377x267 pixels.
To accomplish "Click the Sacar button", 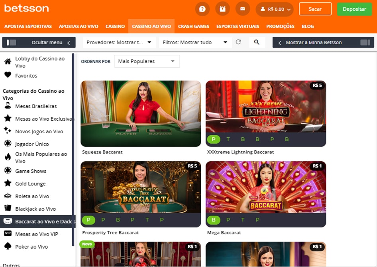I will click(315, 8).
